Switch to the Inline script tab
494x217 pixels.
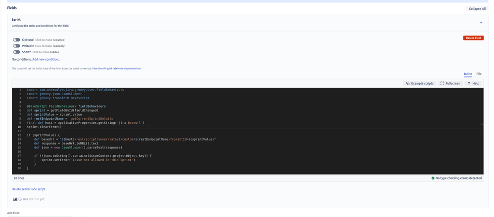tap(468, 74)
